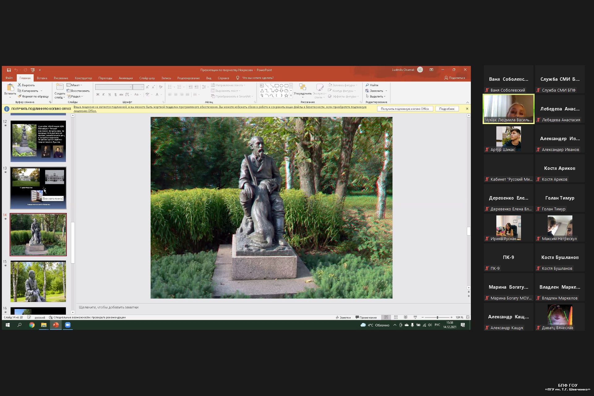Image resolution: width=594 pixels, height=396 pixels.
Task: Click the Redo icon in title bar
Action: point(25,70)
